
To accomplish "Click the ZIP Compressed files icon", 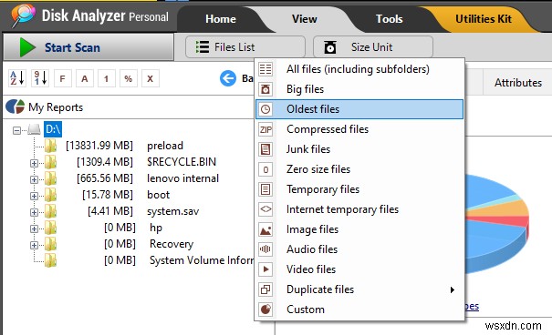I will click(x=266, y=129).
